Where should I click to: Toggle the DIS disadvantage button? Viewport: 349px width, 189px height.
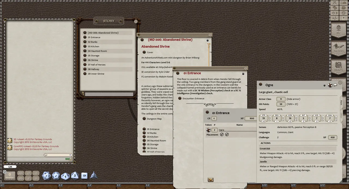click(x=21, y=178)
